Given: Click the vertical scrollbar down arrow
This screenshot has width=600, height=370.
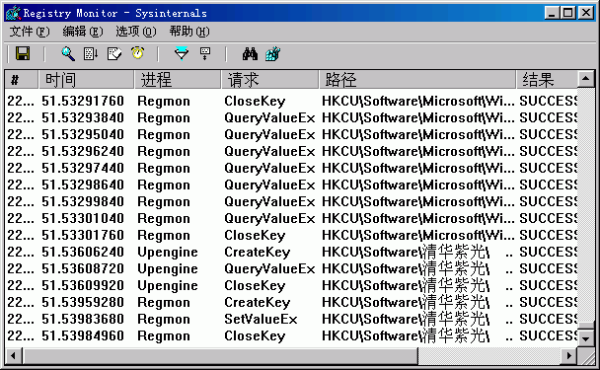Looking at the screenshot, I should 586,338.
